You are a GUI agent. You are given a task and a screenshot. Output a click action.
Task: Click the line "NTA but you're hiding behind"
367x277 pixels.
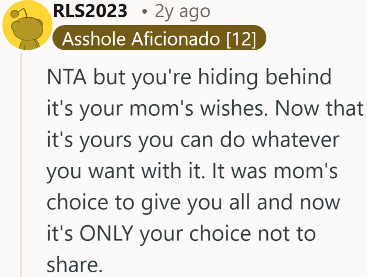point(189,79)
